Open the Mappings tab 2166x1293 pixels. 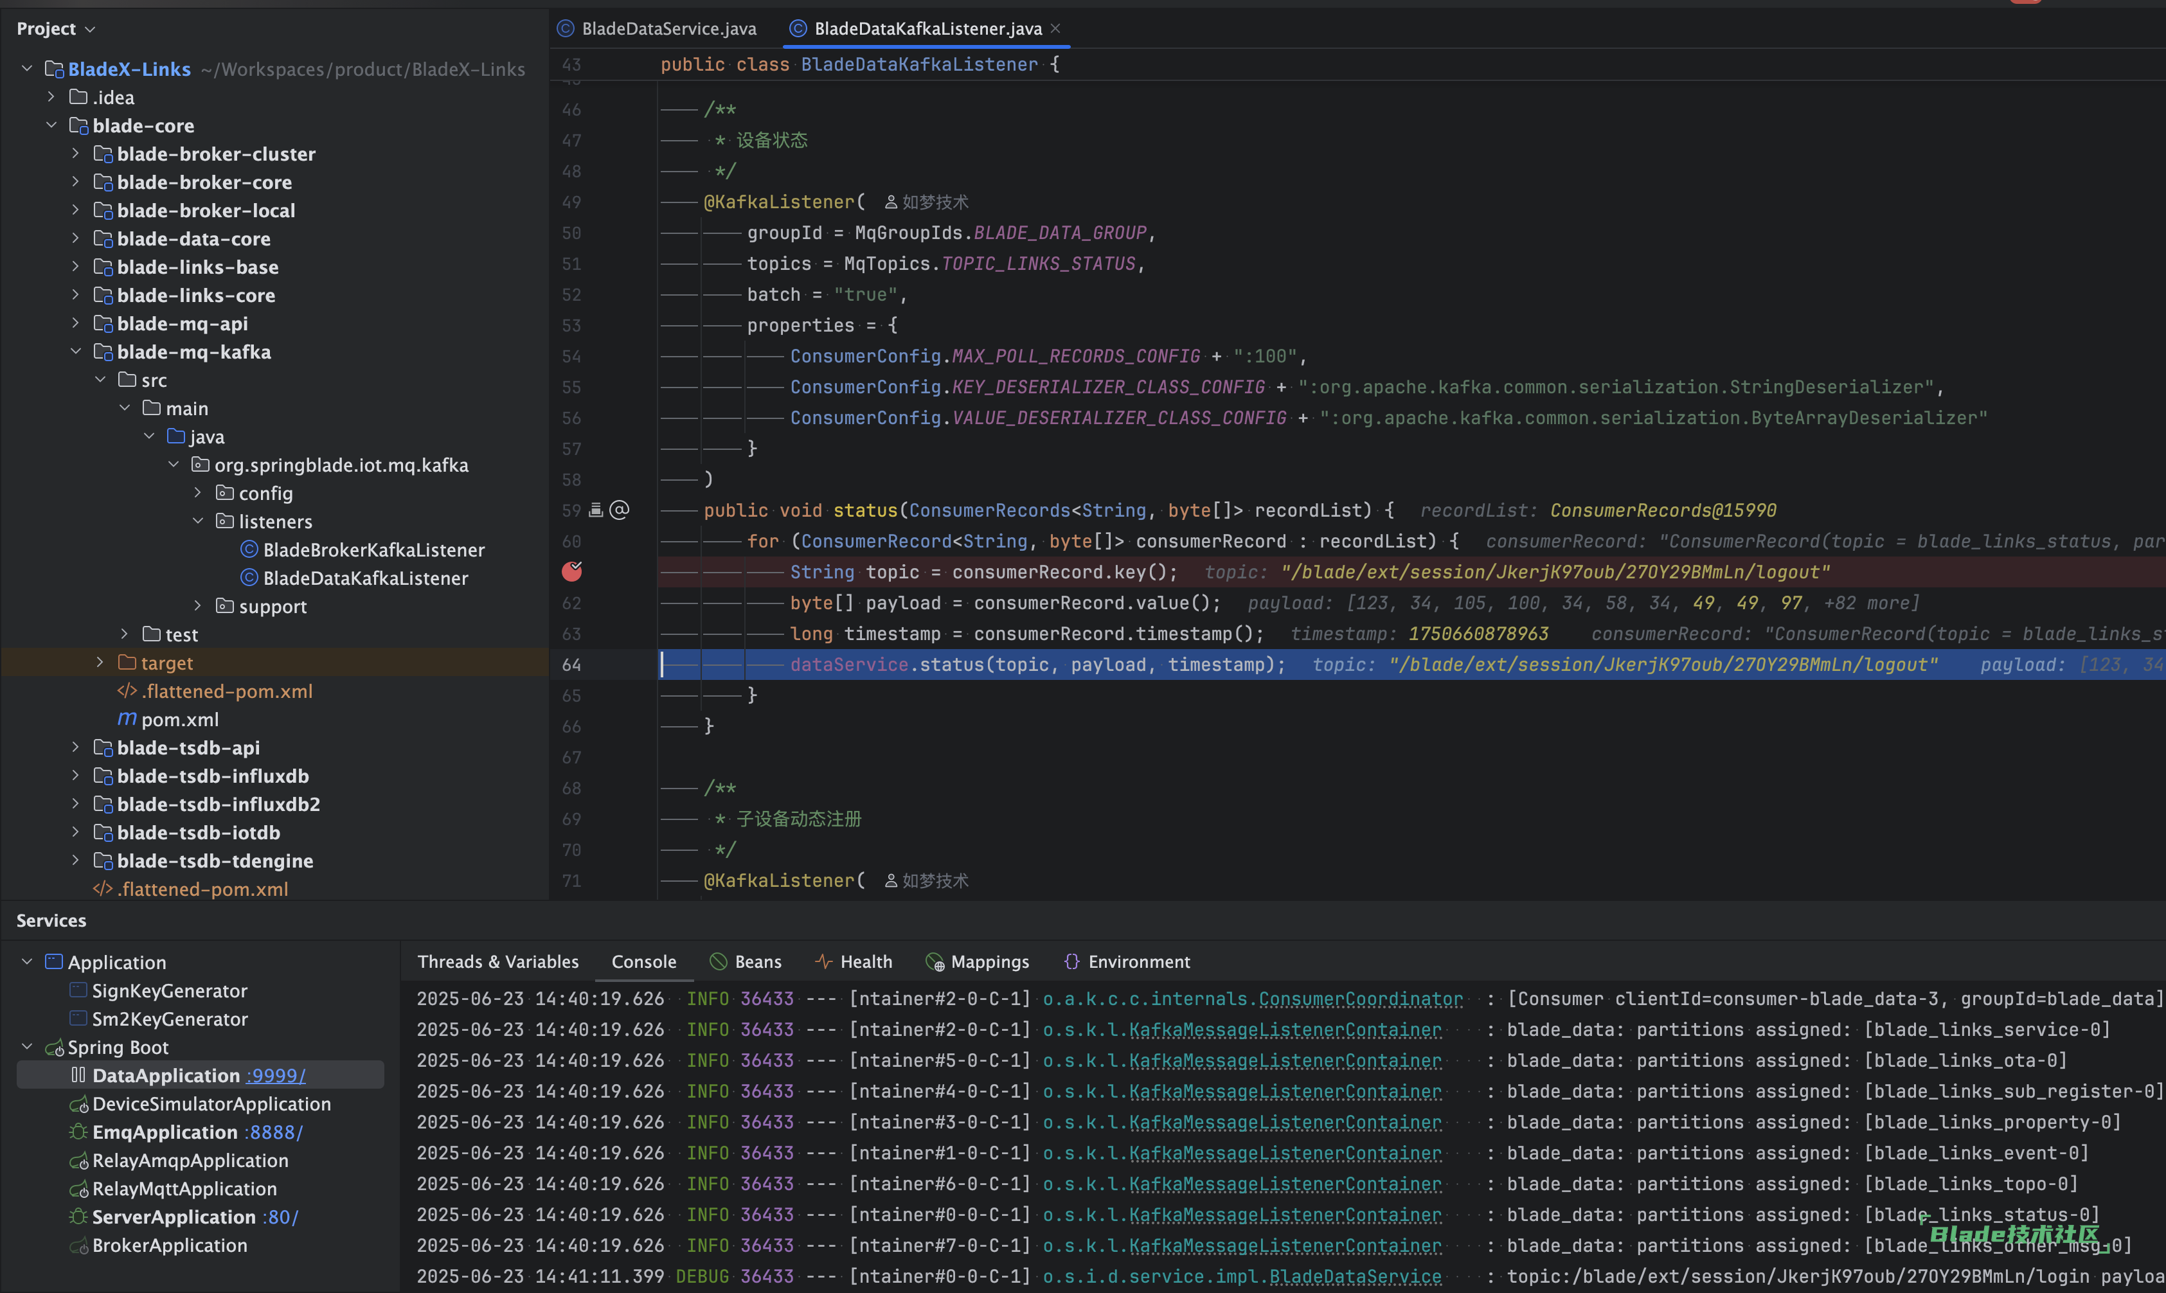[x=978, y=961]
